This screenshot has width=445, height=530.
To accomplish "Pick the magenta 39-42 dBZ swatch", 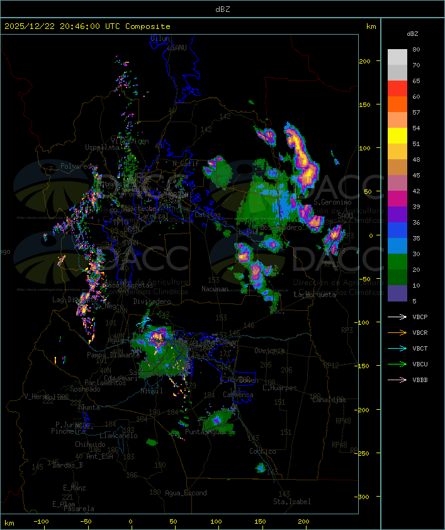I will click(x=397, y=199).
